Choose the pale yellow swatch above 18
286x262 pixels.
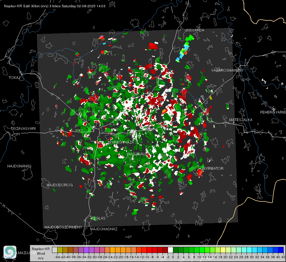tap(223, 250)
